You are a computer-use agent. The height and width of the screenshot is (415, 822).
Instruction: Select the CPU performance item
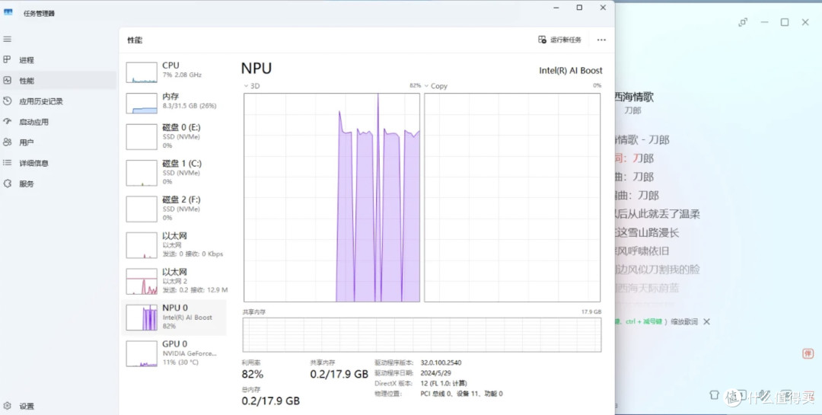pos(174,72)
